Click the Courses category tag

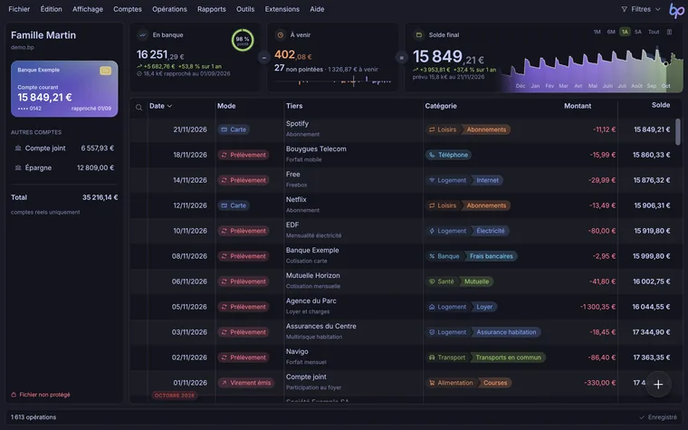point(495,383)
